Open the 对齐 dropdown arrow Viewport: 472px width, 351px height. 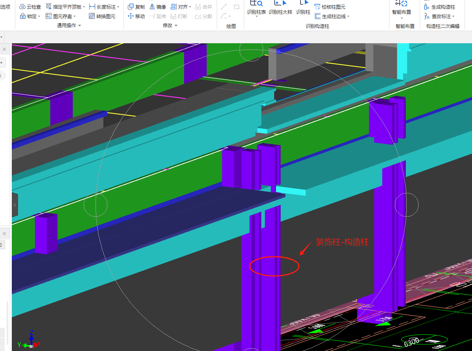[190, 7]
